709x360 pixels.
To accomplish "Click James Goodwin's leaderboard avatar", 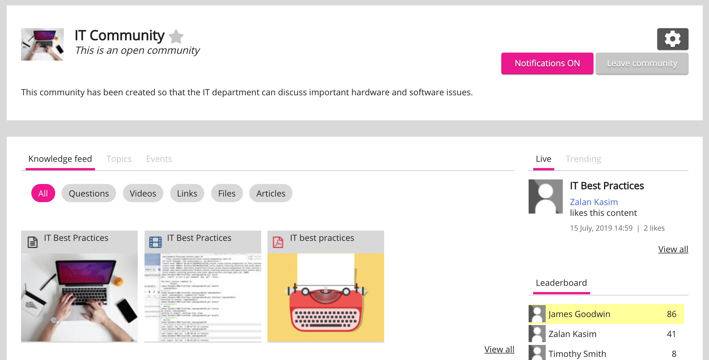I will pyautogui.click(x=537, y=314).
